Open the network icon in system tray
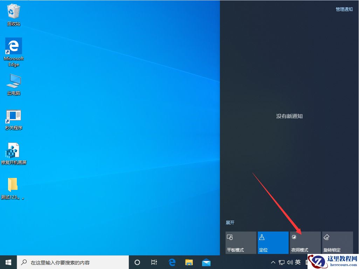Screen dimensions: 359x269 coord(281,262)
